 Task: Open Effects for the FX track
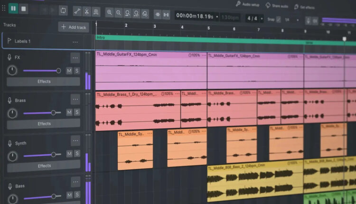point(43,82)
